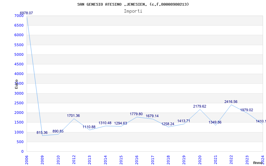This screenshot has height=166, width=266.
Task: Select the 1310.48 data label
Action: coord(105,123)
